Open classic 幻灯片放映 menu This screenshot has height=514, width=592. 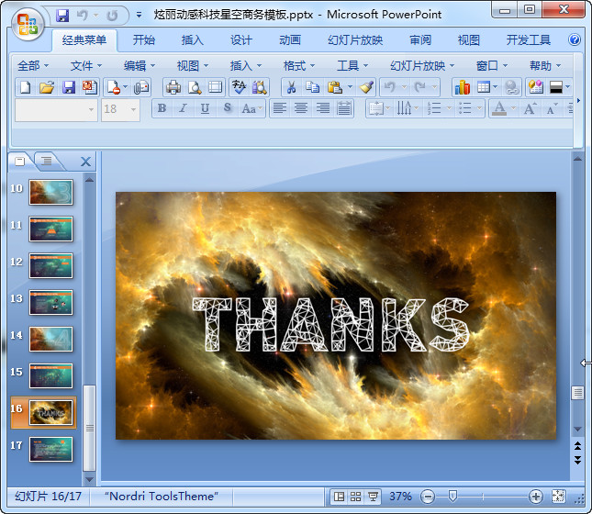click(x=421, y=66)
